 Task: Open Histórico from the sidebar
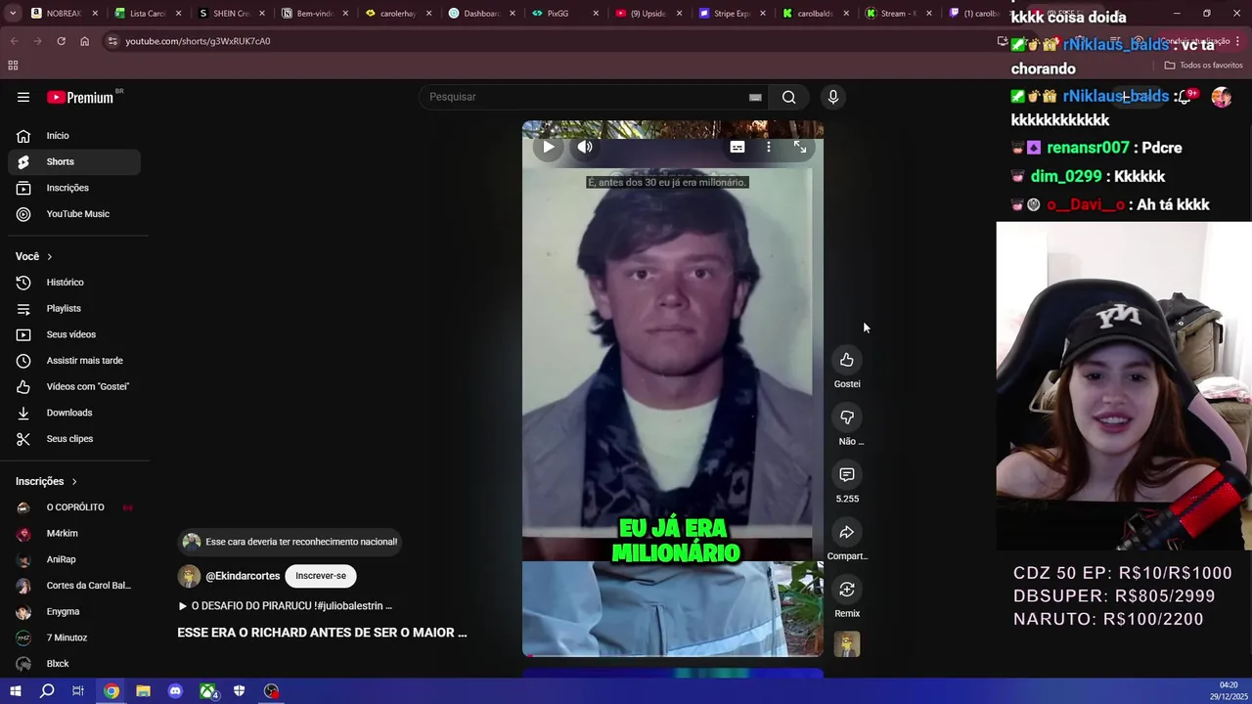pos(74,283)
